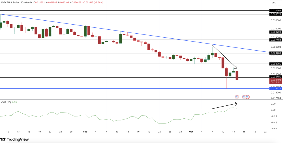Click the TradingView logo

point(15,139)
